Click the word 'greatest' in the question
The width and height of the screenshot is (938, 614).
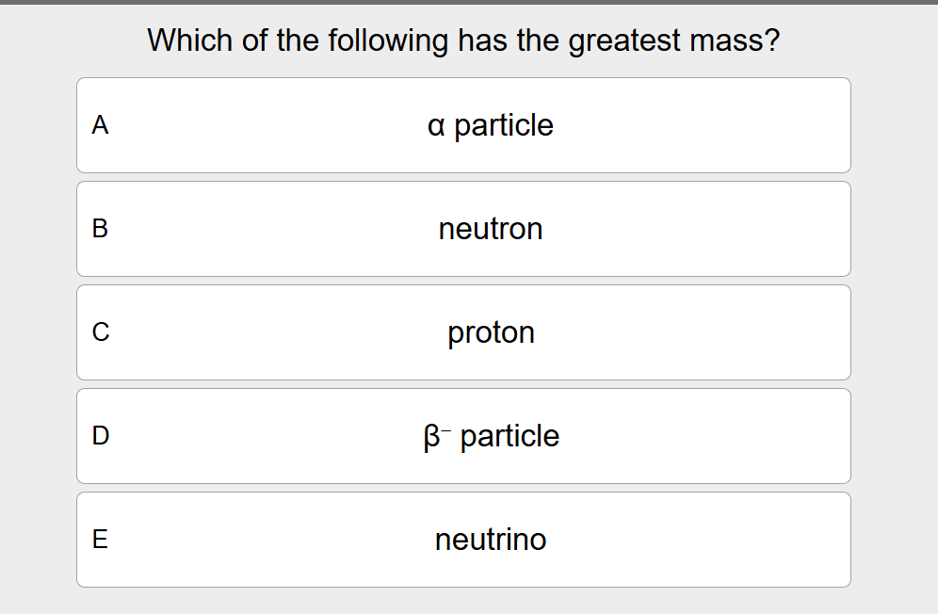pyautogui.click(x=624, y=41)
